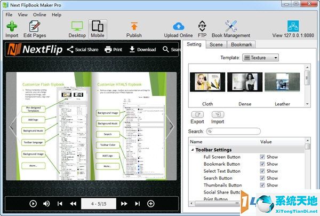The height and width of the screenshot is (216, 320).
Task: Jump to first page button
Action: click(x=60, y=204)
